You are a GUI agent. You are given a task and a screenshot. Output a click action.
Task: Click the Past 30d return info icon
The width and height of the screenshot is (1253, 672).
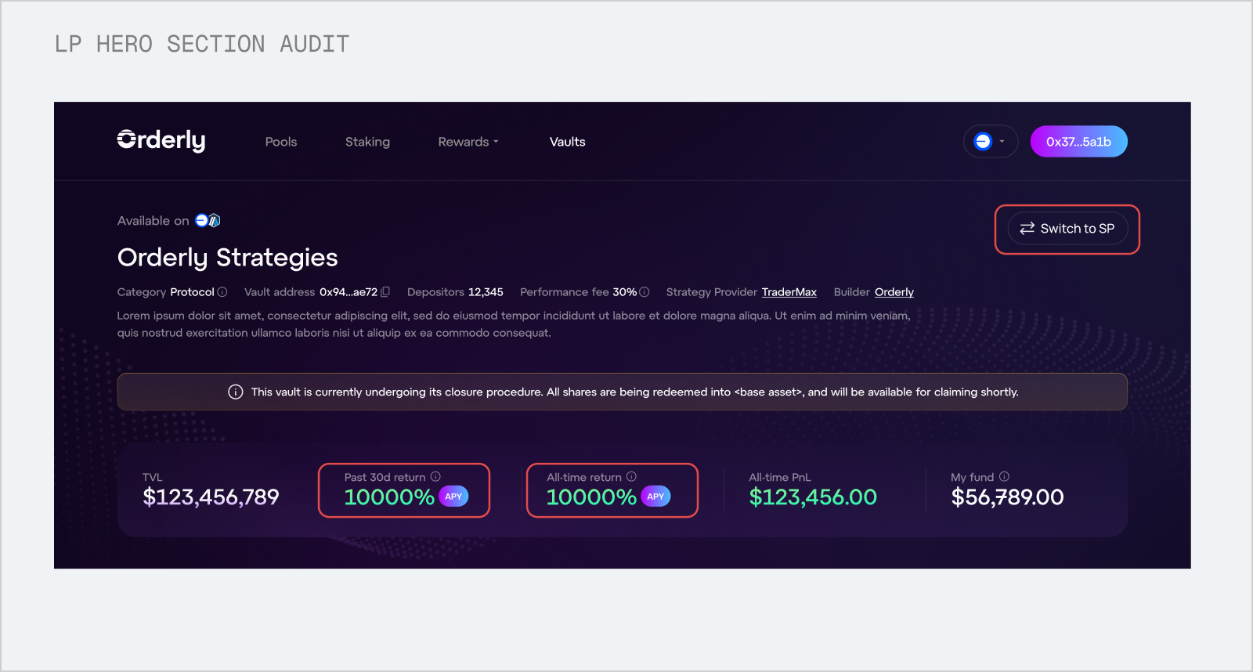pos(435,476)
